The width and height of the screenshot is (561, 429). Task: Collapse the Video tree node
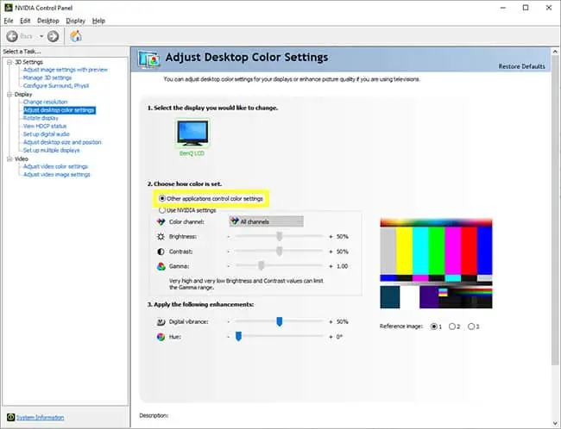coord(9,159)
